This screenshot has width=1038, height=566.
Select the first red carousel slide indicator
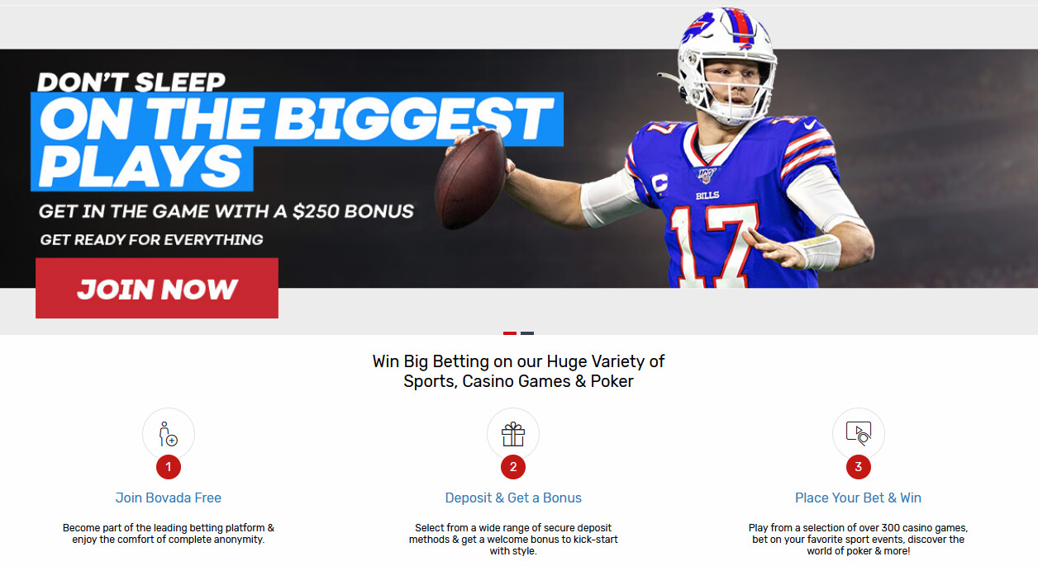(x=510, y=333)
